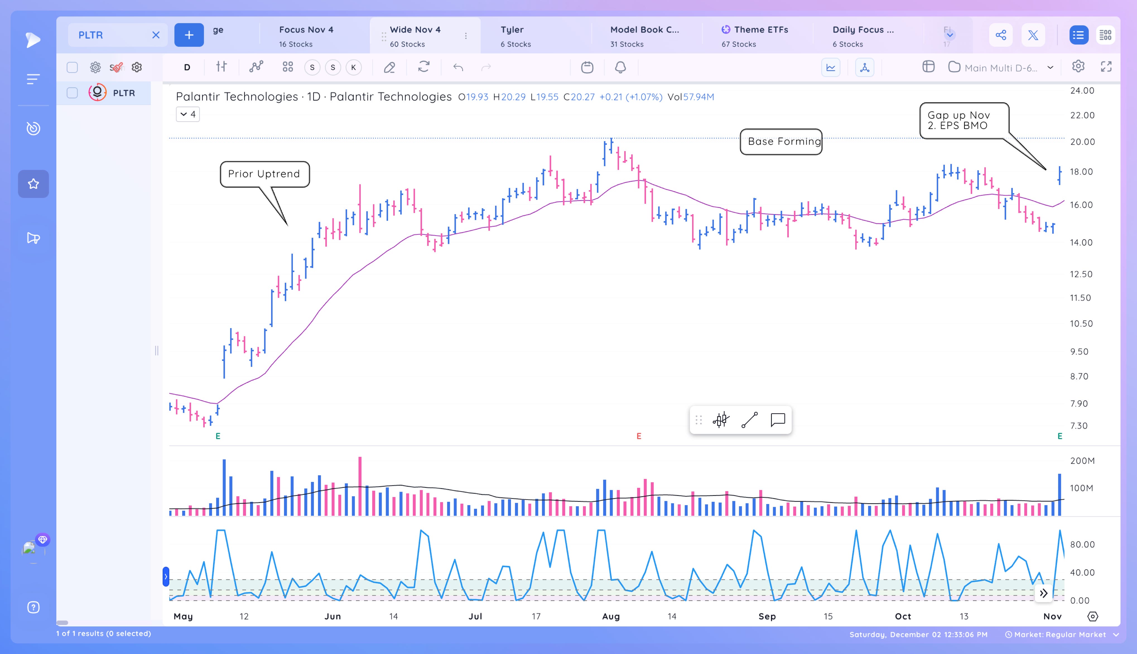1137x654 pixels.
Task: Select the list view layout button
Action: 1079,35
